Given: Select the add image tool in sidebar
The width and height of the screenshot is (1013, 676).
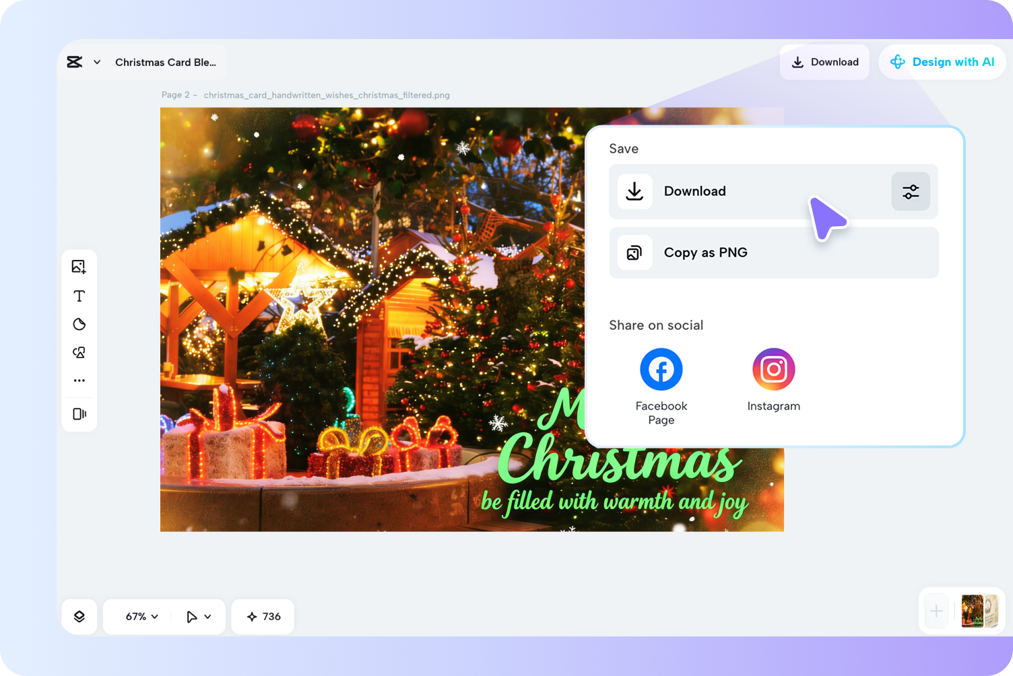Looking at the screenshot, I should click(x=79, y=267).
